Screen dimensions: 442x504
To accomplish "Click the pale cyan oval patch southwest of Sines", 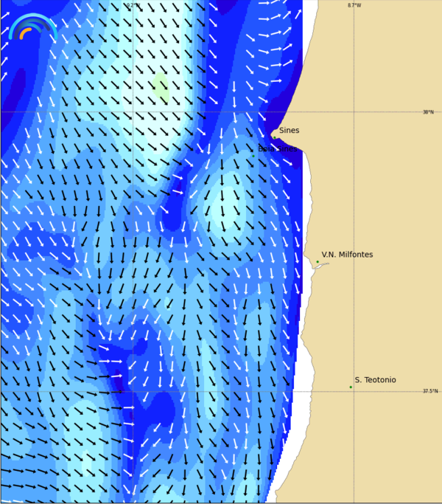I will point(229,203).
